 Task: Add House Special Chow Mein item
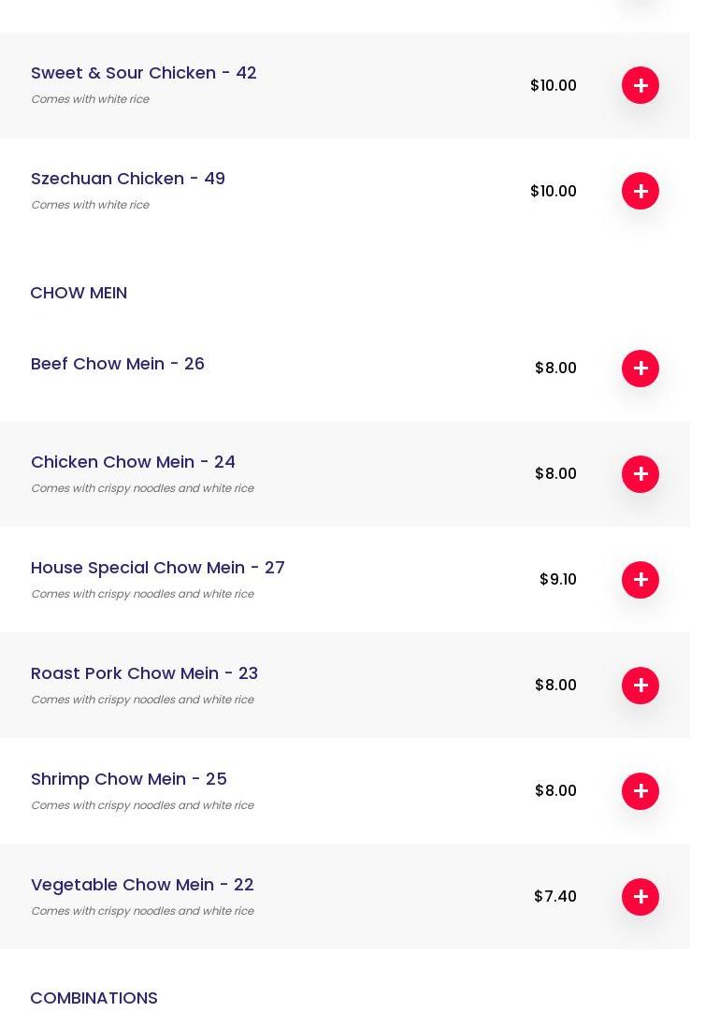640,580
